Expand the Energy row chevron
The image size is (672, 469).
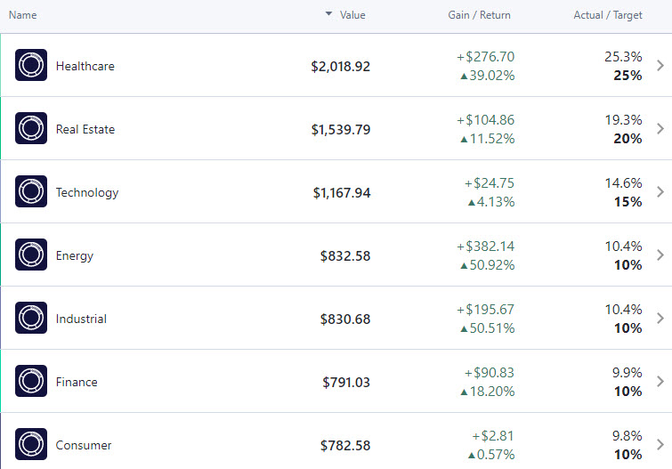click(x=660, y=255)
